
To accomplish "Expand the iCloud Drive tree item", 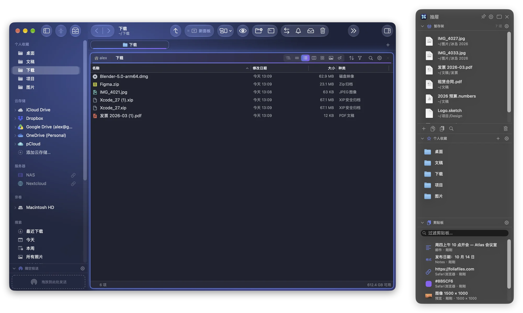I will [x=15, y=110].
